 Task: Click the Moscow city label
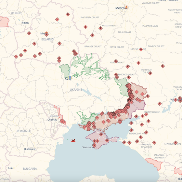[x=121, y=8]
